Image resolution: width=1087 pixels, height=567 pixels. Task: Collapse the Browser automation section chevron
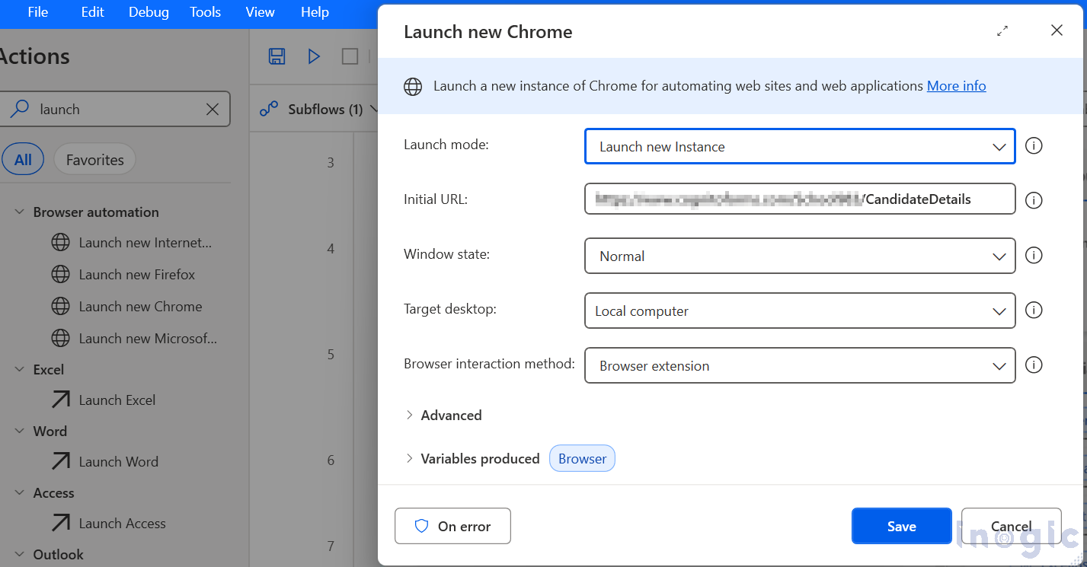18,212
